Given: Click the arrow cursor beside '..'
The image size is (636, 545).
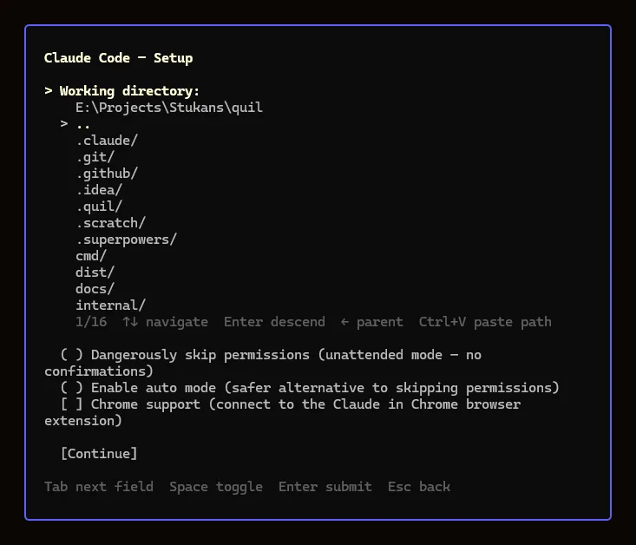Looking at the screenshot, I should point(64,124).
